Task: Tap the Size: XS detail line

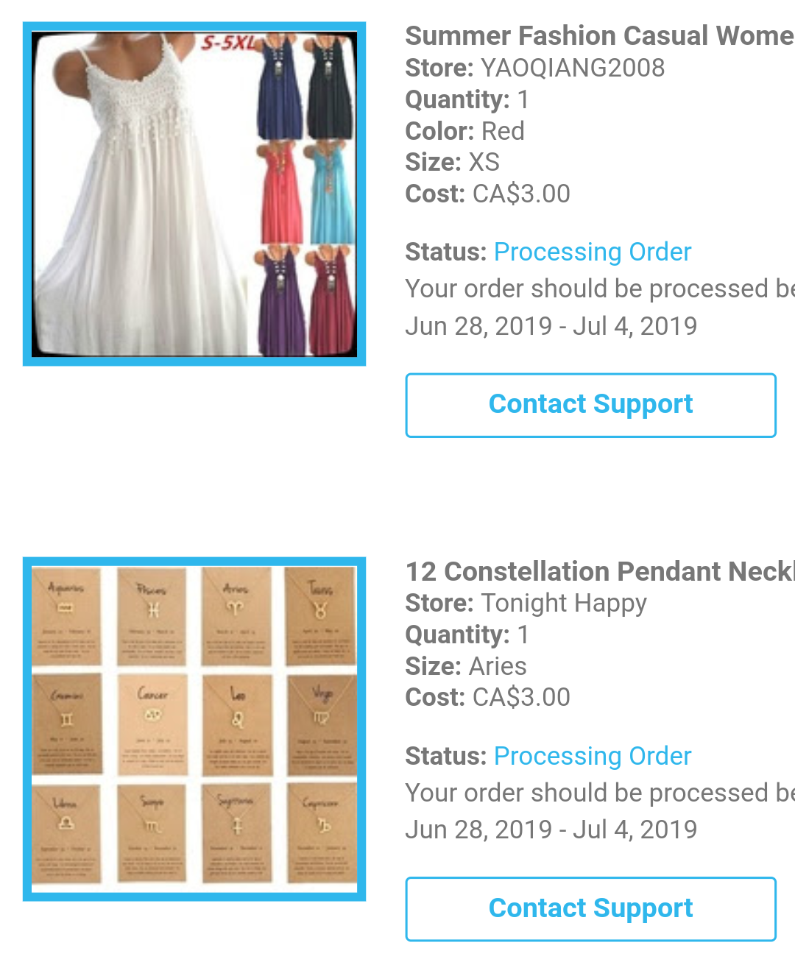Action: pyautogui.click(x=453, y=162)
